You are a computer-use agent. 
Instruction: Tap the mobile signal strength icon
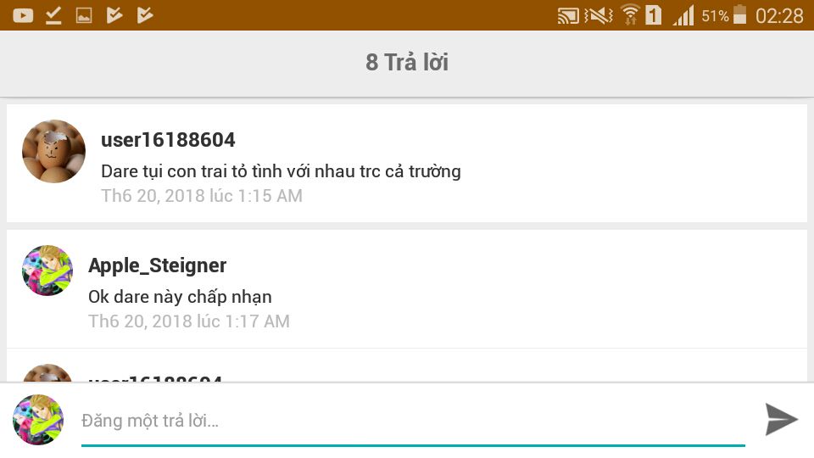click(683, 15)
